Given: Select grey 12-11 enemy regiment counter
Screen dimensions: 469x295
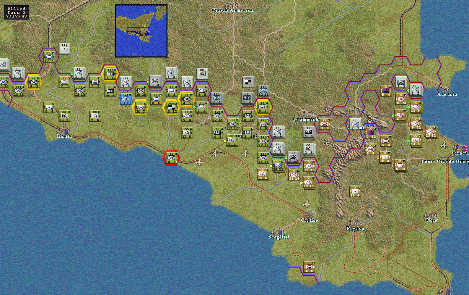Looking at the screenshot, I should click(x=263, y=91).
